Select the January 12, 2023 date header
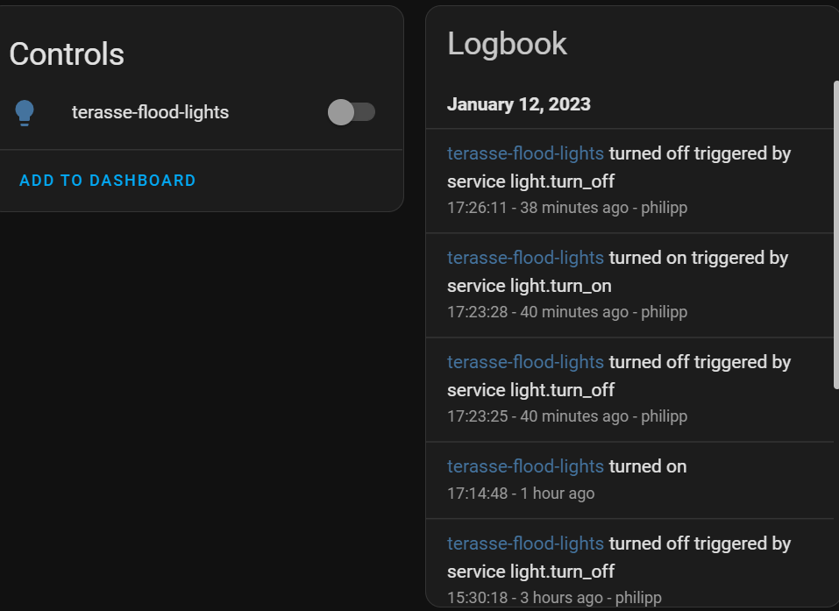The image size is (839, 611). [518, 104]
